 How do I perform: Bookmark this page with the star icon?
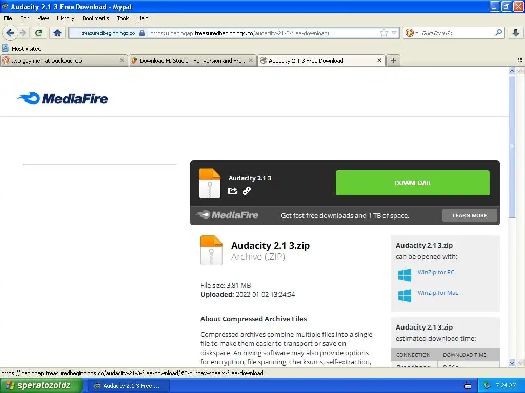pos(383,33)
